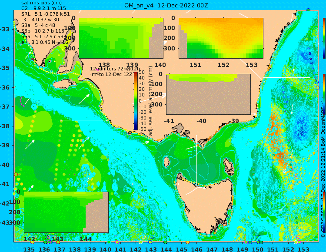Click latitude label -38 on the left axis
Screen dimensions: 326x252
pos(5,126)
